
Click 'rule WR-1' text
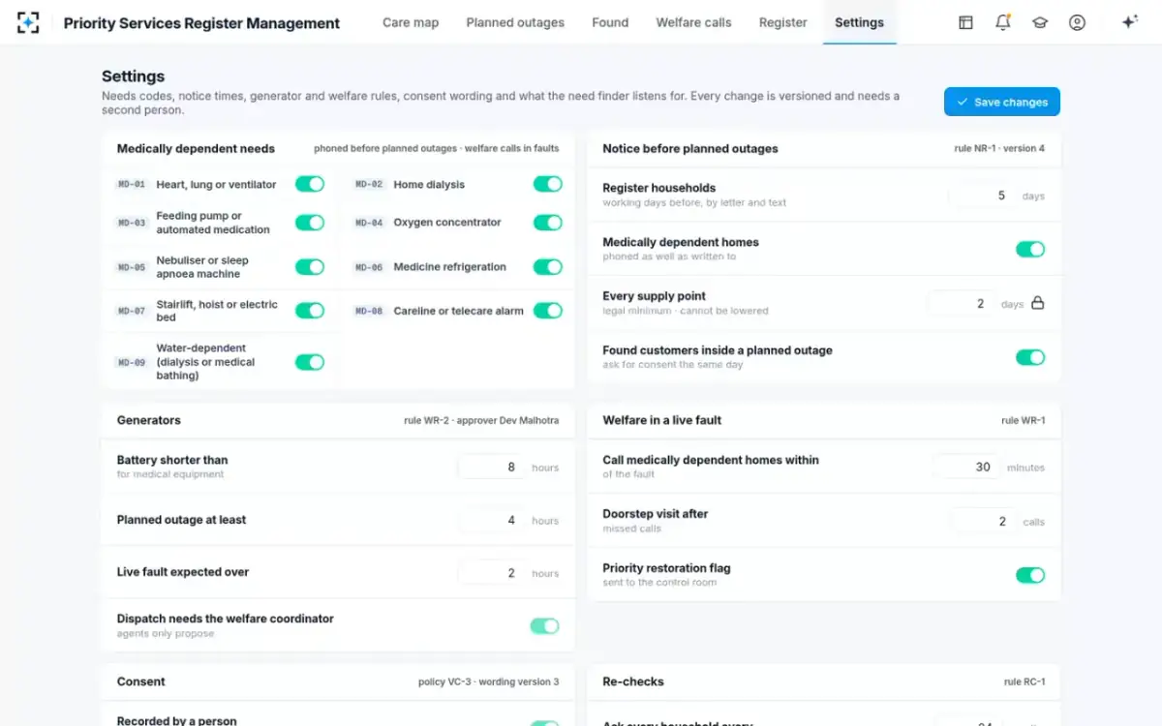point(1024,420)
